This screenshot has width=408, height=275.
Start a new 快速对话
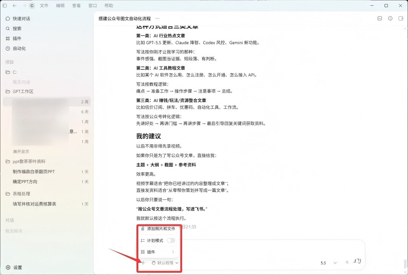click(x=18, y=19)
